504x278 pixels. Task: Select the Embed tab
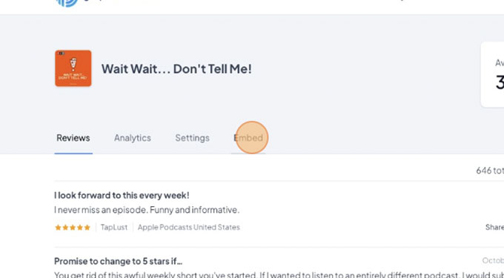(x=248, y=138)
